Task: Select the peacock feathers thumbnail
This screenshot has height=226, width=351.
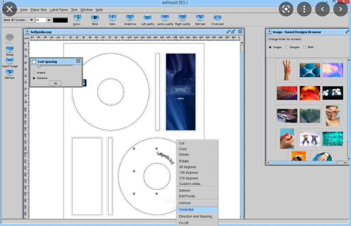Action: 310,116
